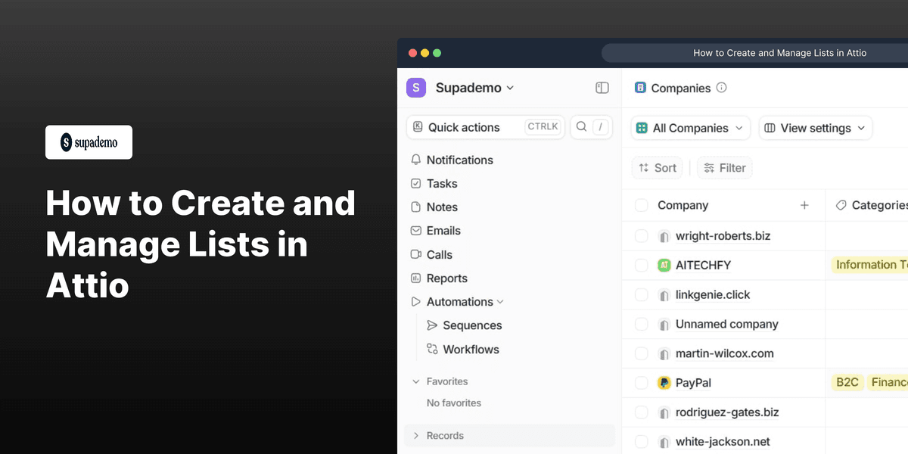Add a new column with the plus button
The width and height of the screenshot is (908, 454).
[804, 205]
